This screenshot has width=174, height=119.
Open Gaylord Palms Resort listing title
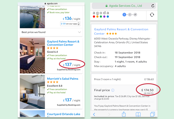[63, 43]
